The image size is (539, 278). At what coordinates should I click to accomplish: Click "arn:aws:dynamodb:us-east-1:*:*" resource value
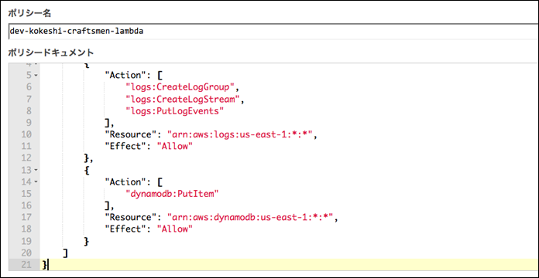click(249, 218)
